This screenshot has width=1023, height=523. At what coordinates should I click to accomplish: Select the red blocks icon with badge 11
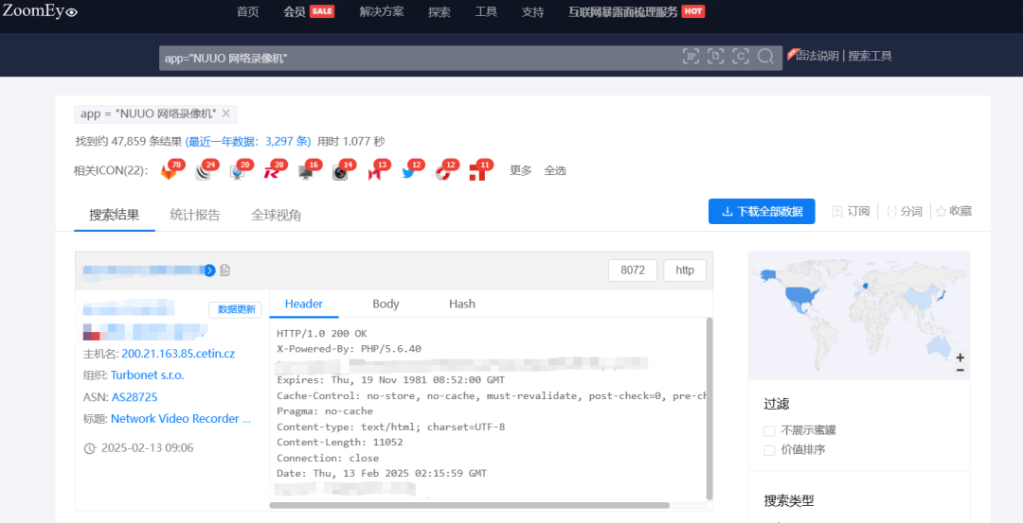coord(477,172)
